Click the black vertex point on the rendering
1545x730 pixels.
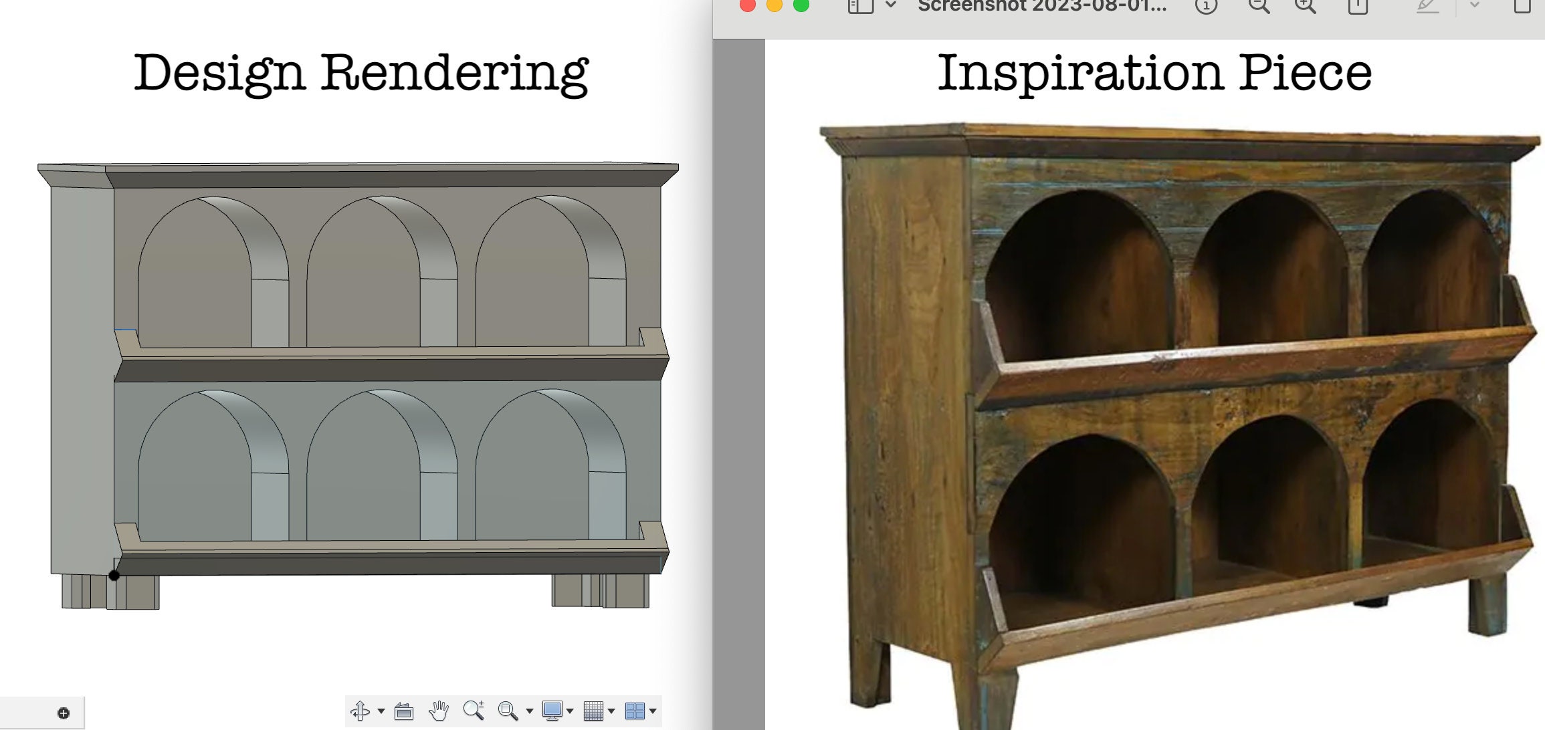click(114, 576)
